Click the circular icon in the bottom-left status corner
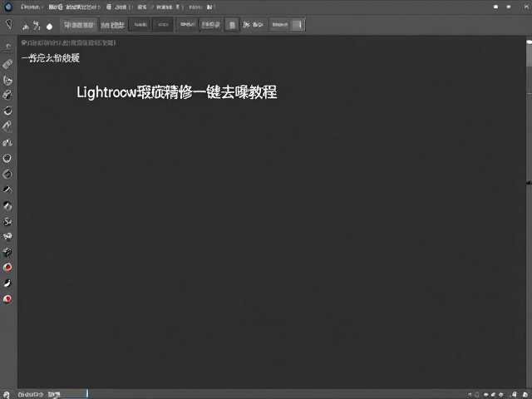The width and height of the screenshot is (532, 399). coord(7,394)
